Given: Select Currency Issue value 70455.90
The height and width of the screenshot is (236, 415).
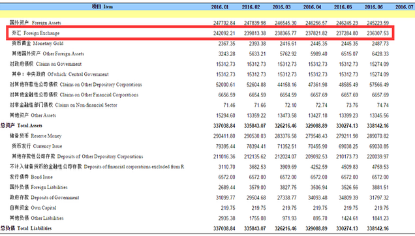Looking at the screenshot, I should (317, 146).
